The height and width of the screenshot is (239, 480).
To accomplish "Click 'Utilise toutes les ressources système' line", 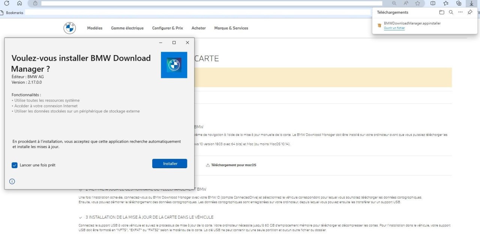I will coord(46,100).
